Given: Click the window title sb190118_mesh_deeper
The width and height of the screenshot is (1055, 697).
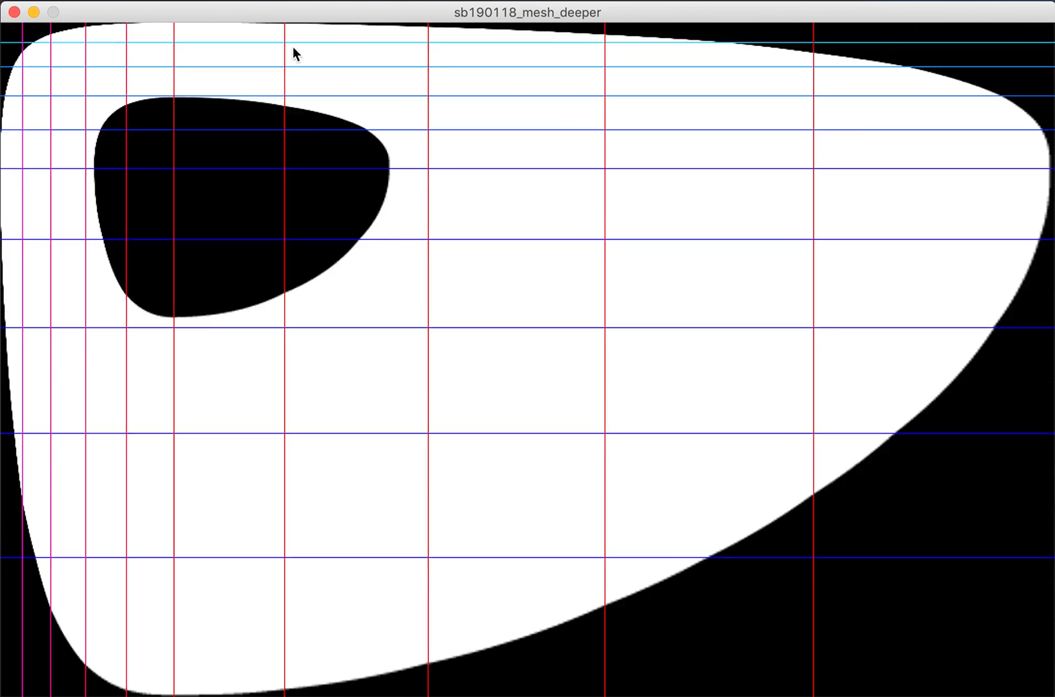Looking at the screenshot, I should coord(527,12).
